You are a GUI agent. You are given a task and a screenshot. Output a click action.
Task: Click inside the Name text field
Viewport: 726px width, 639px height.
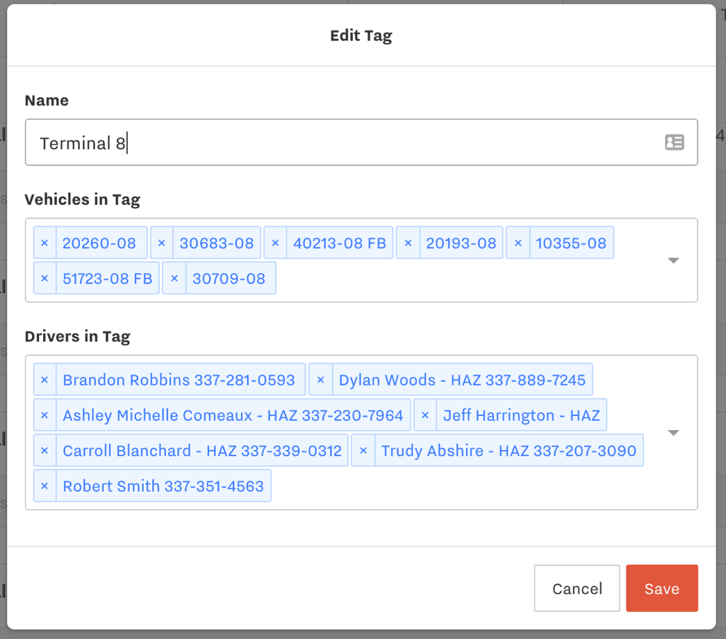(x=278, y=142)
